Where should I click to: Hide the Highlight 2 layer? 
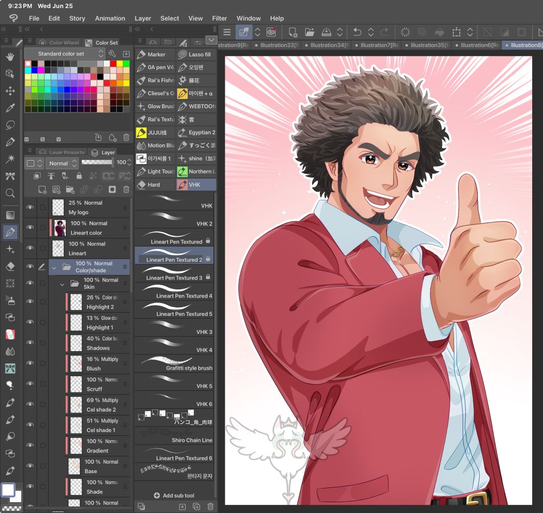click(x=30, y=301)
